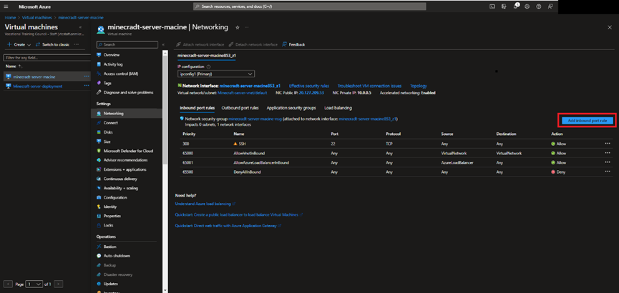Open more options for SSH rule
The height and width of the screenshot is (293, 619).
pyautogui.click(x=608, y=144)
